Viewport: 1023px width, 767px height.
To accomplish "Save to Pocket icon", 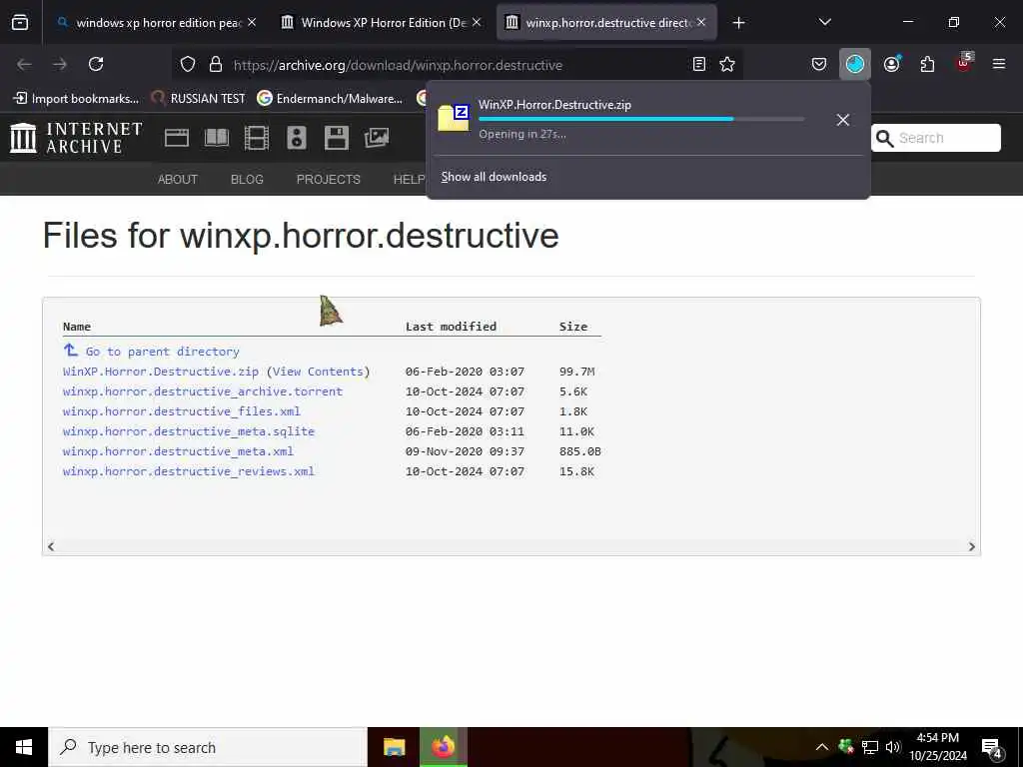I will [x=819, y=65].
